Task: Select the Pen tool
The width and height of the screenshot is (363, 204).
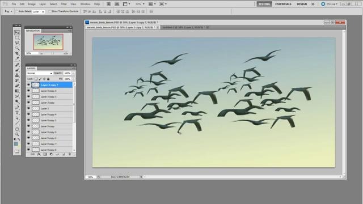Action: tap(17, 108)
